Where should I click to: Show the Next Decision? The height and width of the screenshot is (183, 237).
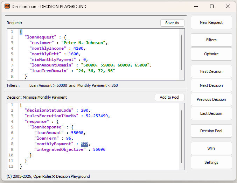[211, 85]
